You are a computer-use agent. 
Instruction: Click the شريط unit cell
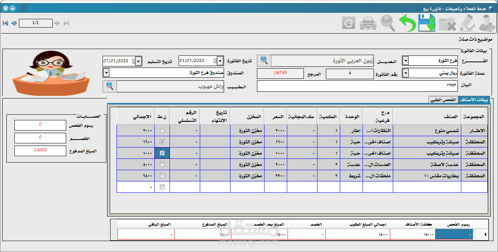[x=351, y=176]
